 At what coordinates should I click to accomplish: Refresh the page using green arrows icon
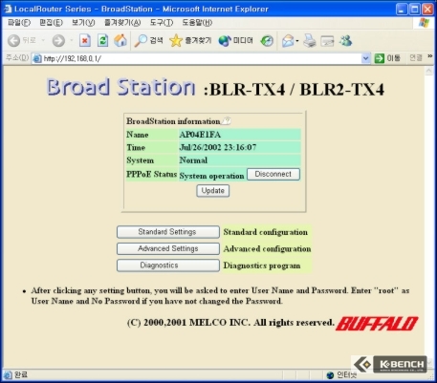[102, 40]
